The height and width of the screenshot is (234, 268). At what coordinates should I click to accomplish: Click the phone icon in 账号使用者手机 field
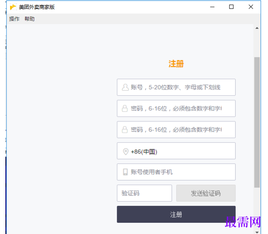point(125,172)
